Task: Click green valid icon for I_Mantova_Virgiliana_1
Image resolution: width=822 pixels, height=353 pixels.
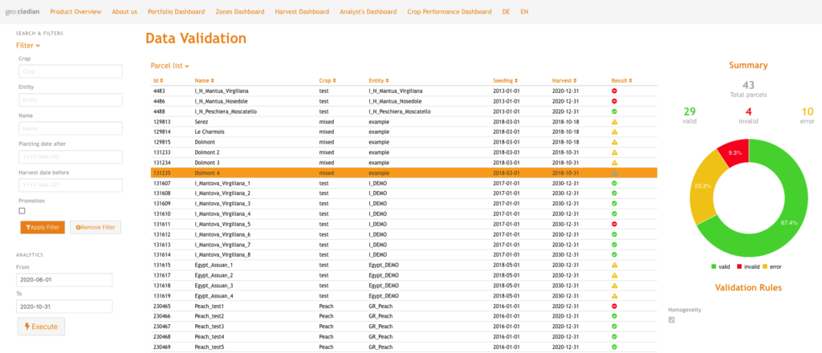Action: (x=614, y=183)
